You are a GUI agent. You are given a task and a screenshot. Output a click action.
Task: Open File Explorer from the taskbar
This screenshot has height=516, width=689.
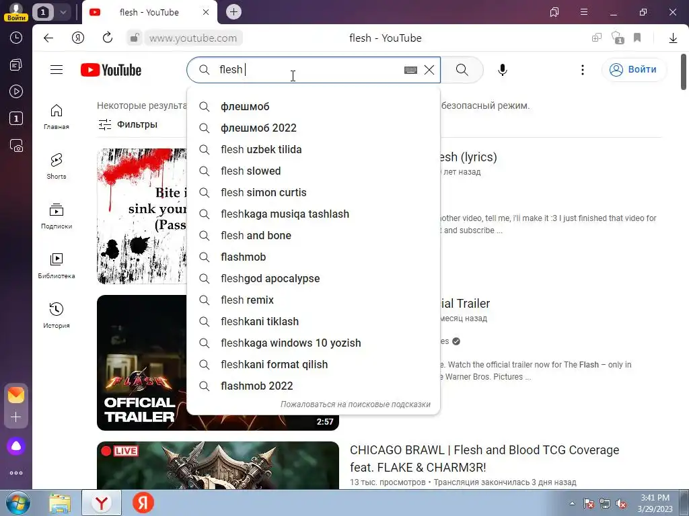60,503
